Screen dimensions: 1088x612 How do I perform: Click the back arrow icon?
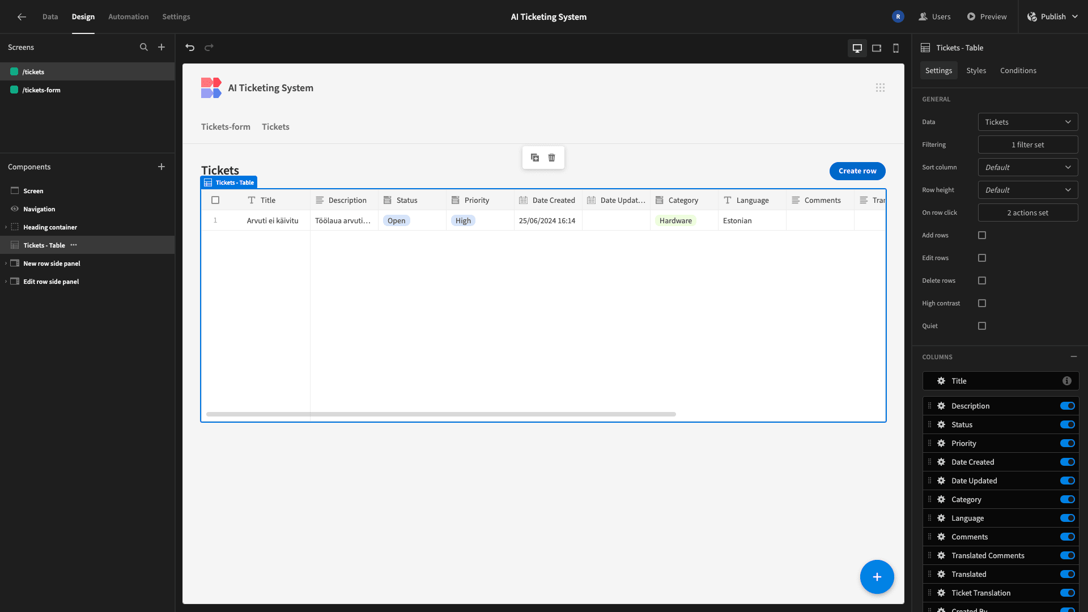point(22,17)
